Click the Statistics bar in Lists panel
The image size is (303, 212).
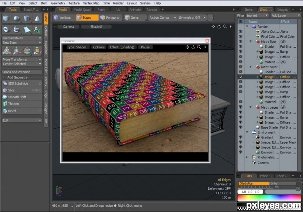pos(254,183)
